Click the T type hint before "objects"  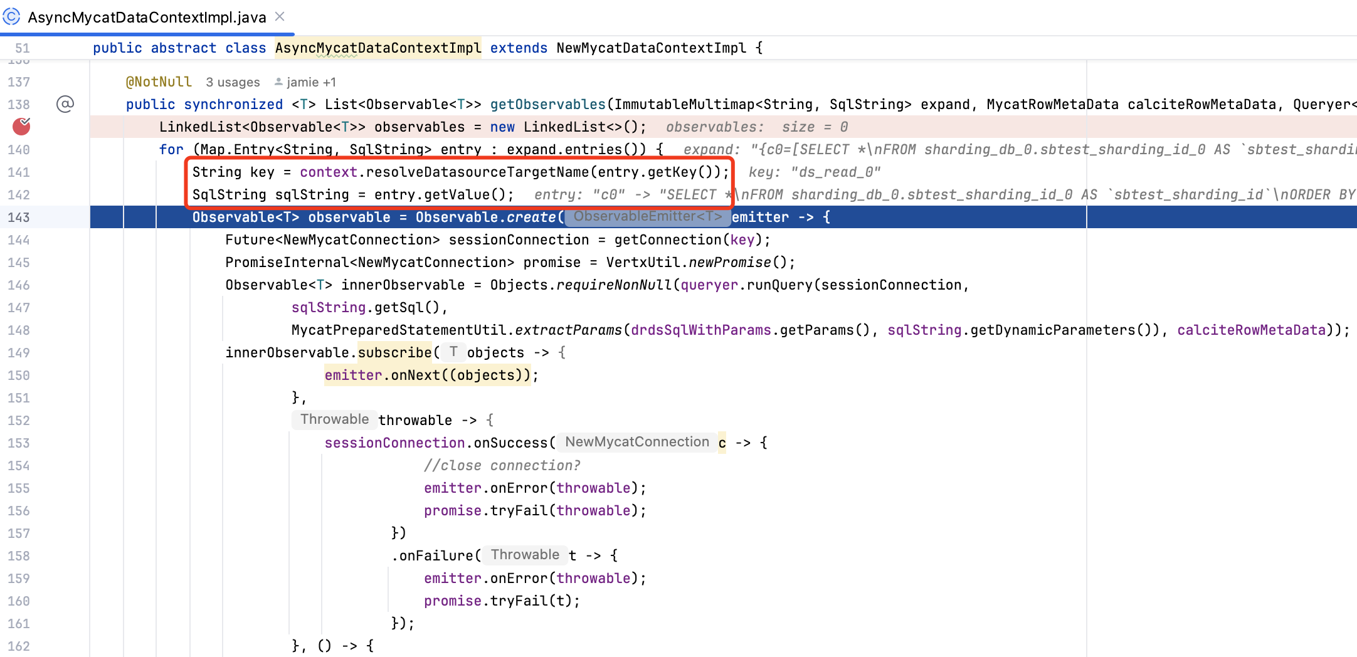coord(453,352)
